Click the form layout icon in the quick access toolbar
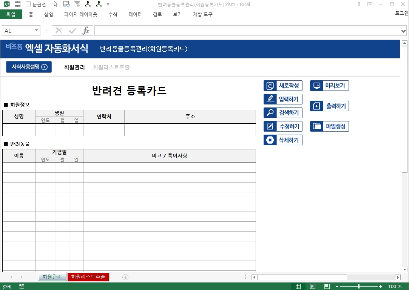 point(17,4)
